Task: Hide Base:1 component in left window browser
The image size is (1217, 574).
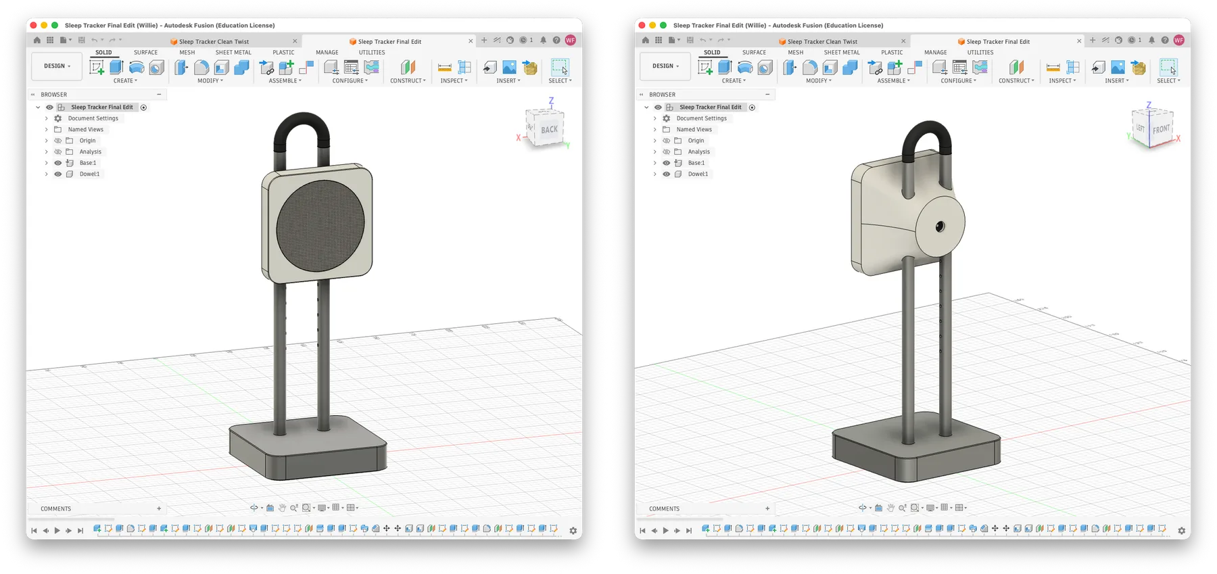Action: tap(58, 163)
